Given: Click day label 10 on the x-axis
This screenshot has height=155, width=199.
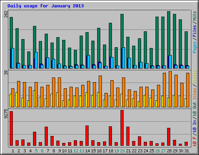Looking at the screenshot, I should point(64,151).
